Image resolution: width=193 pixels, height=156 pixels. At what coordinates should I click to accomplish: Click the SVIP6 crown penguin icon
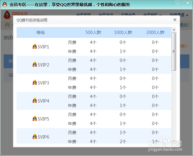click(x=35, y=136)
